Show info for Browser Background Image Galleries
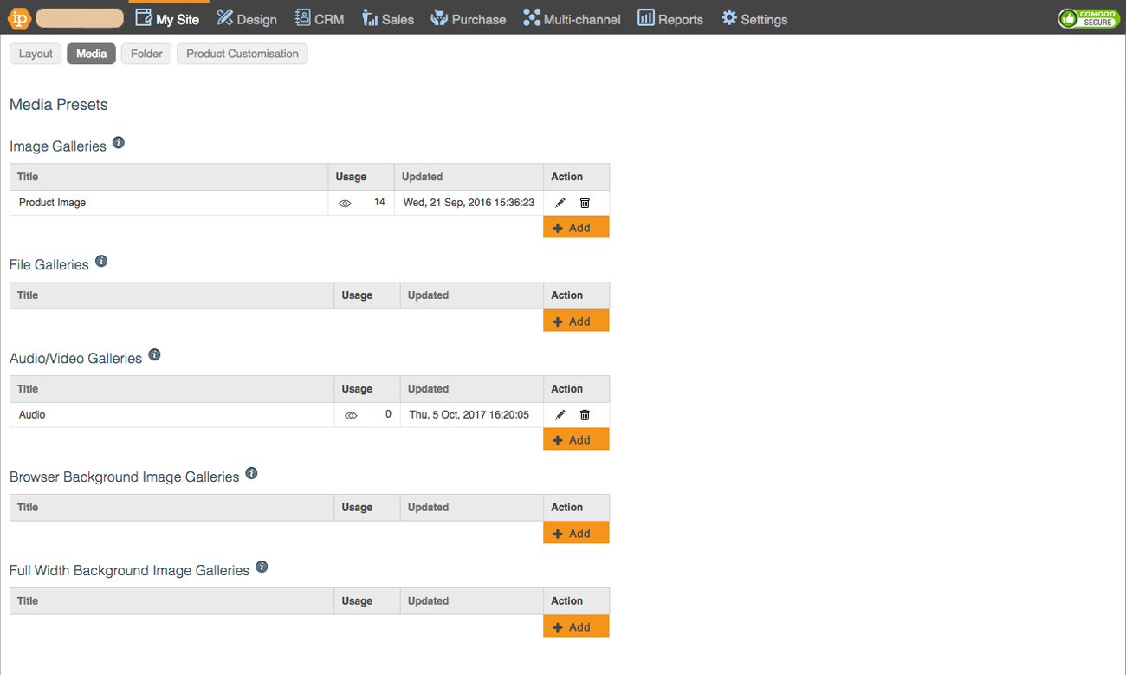1126x675 pixels. [x=251, y=473]
